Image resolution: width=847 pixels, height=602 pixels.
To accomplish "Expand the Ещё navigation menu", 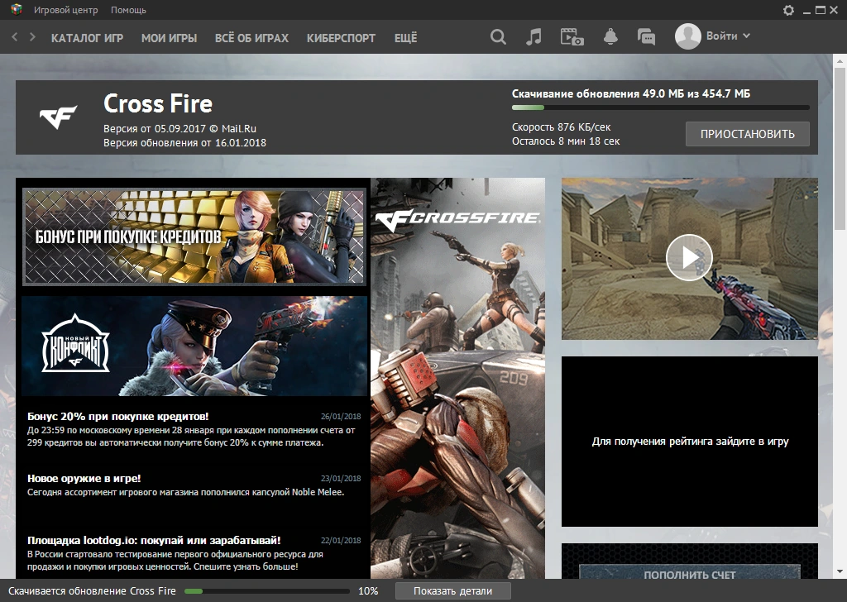I will [405, 38].
